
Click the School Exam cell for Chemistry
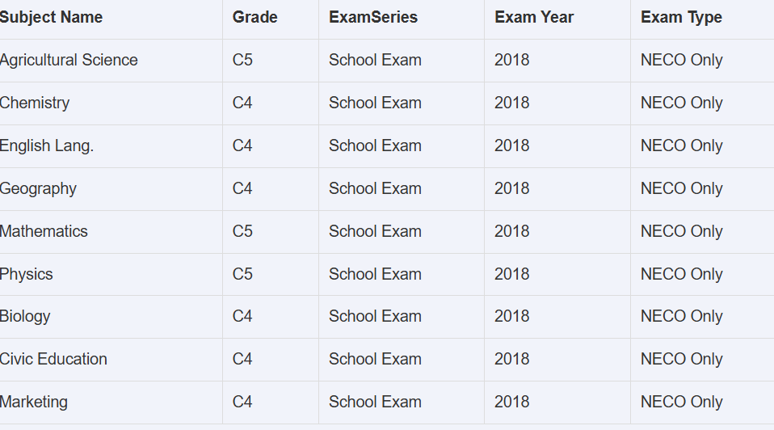[375, 103]
